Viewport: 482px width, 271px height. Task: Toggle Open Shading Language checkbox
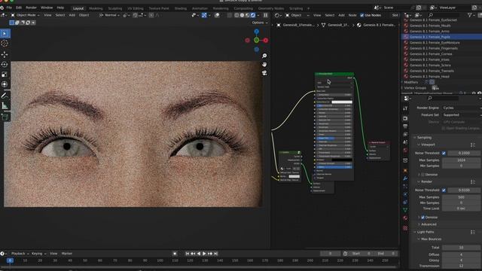444,128
